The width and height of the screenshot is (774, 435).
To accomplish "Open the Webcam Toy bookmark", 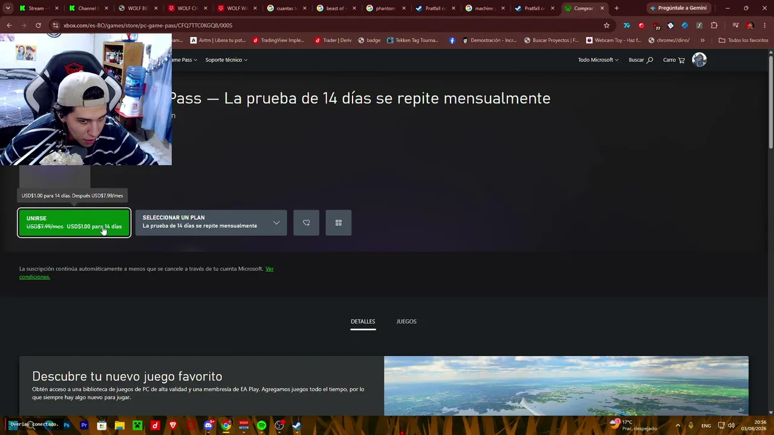I will (x=614, y=40).
